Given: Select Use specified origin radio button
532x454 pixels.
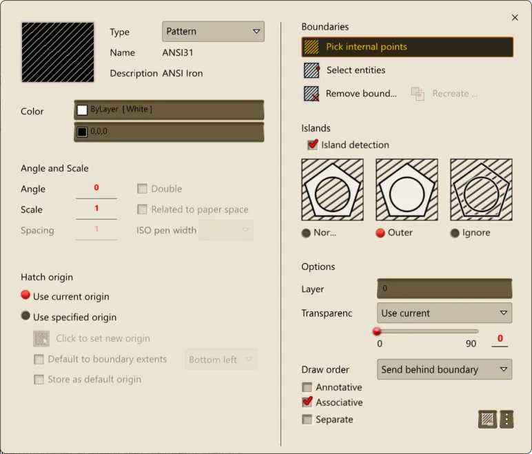Looking at the screenshot, I should (26, 316).
